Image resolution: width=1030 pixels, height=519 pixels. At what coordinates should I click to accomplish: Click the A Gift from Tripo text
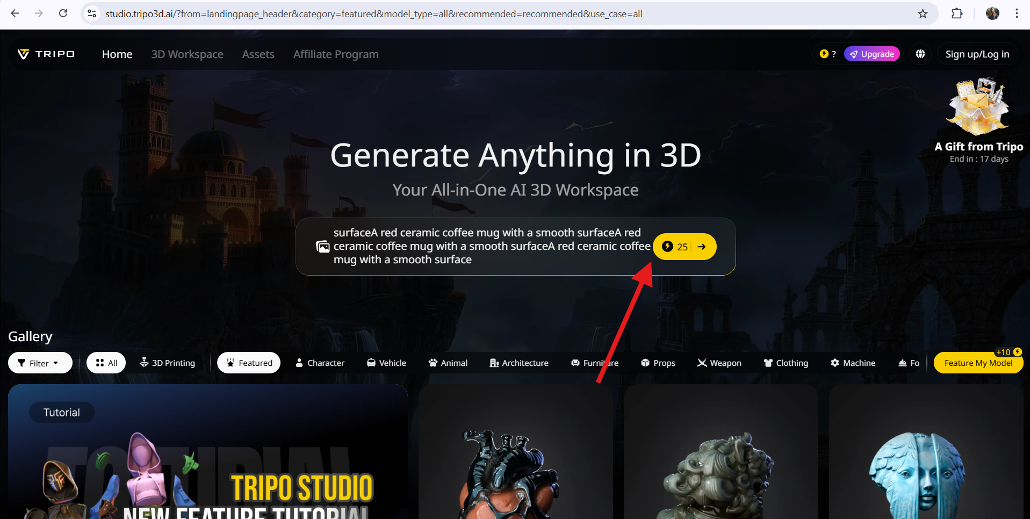click(x=979, y=147)
